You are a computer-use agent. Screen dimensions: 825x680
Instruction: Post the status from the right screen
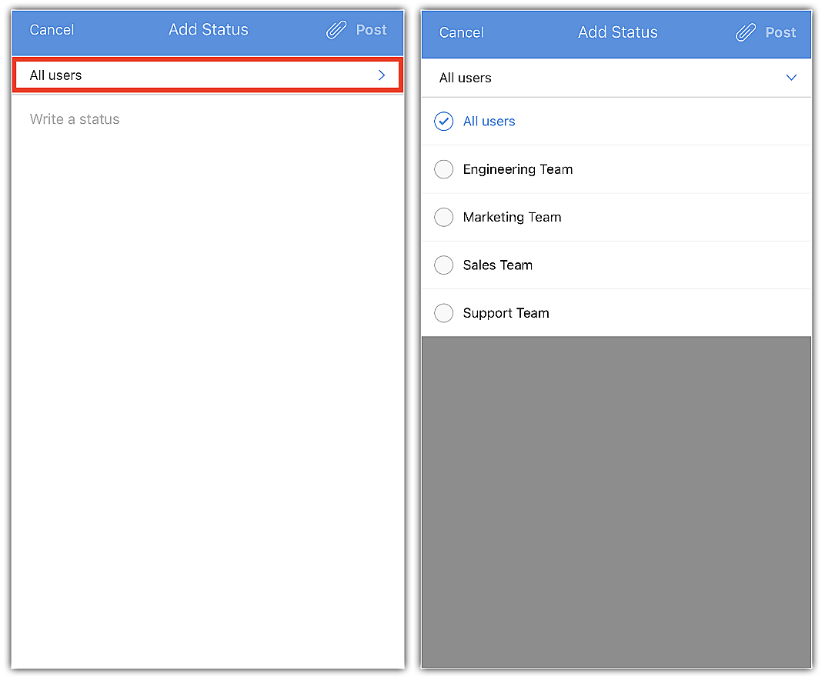(x=780, y=32)
